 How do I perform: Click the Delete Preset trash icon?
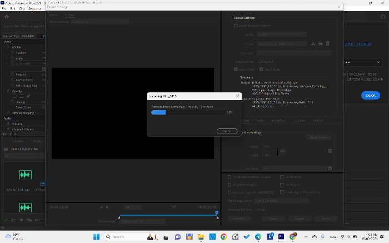(327, 43)
